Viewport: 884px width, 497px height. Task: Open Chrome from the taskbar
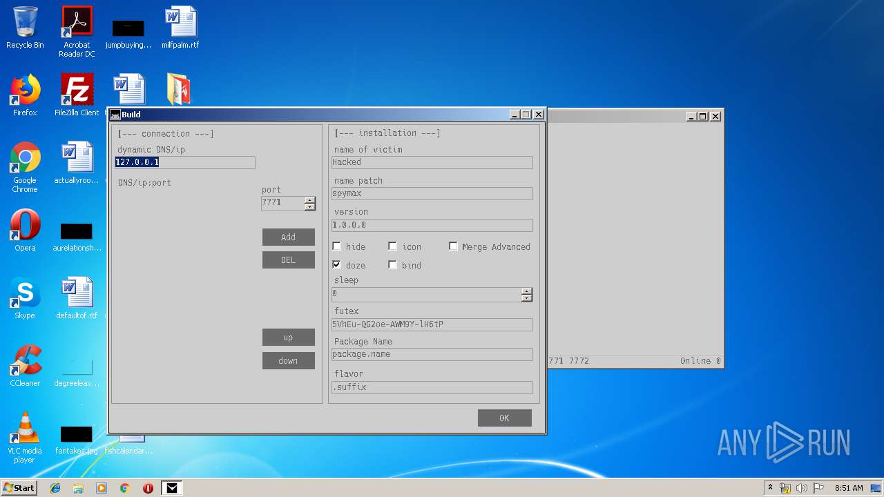point(125,488)
